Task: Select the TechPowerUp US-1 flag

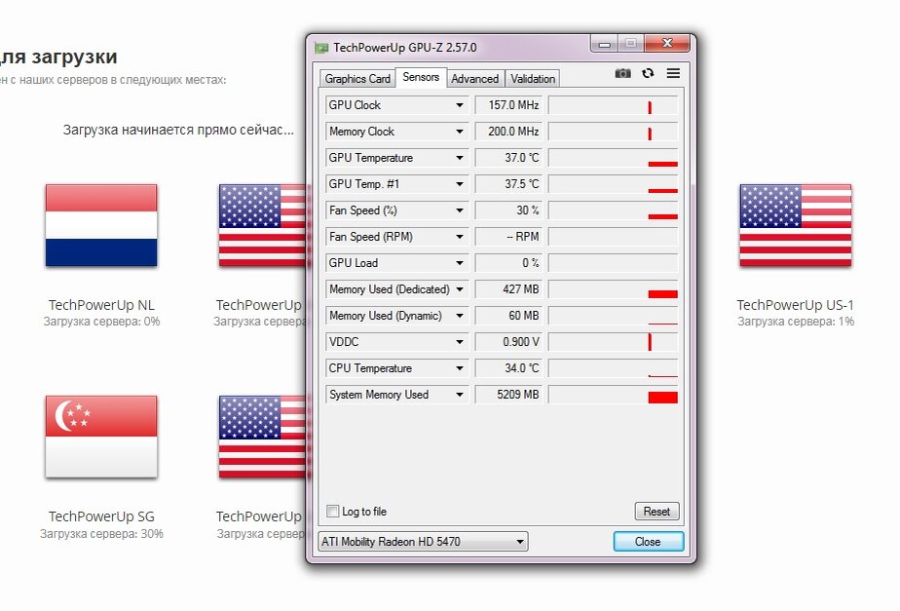Action: pos(796,225)
